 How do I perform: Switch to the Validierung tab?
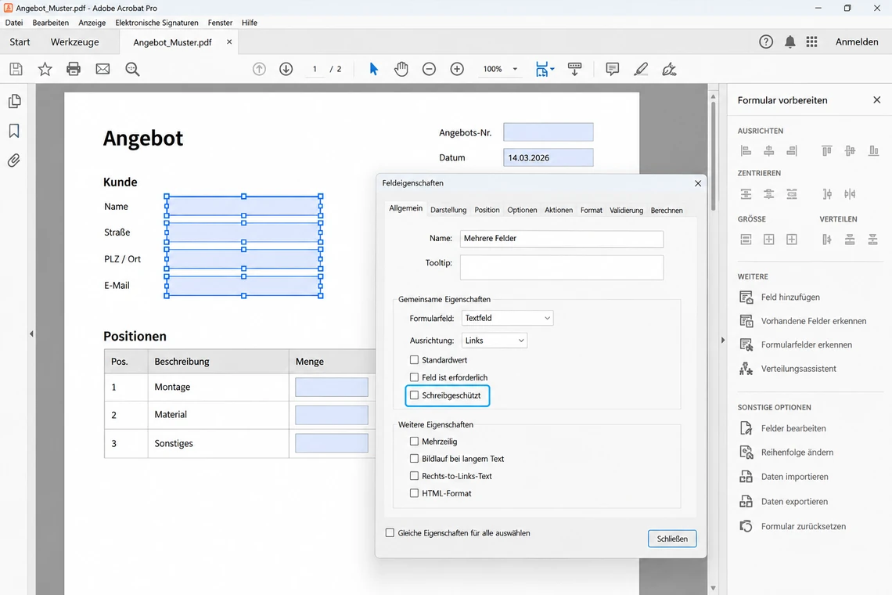[x=626, y=210]
